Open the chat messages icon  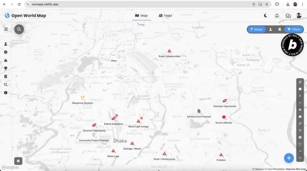point(288,16)
